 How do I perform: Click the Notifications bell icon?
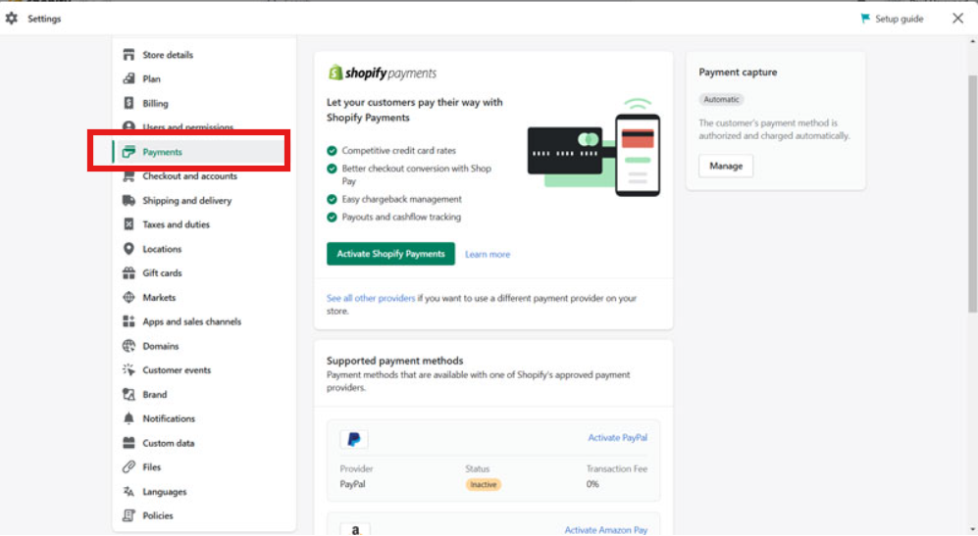tap(129, 418)
